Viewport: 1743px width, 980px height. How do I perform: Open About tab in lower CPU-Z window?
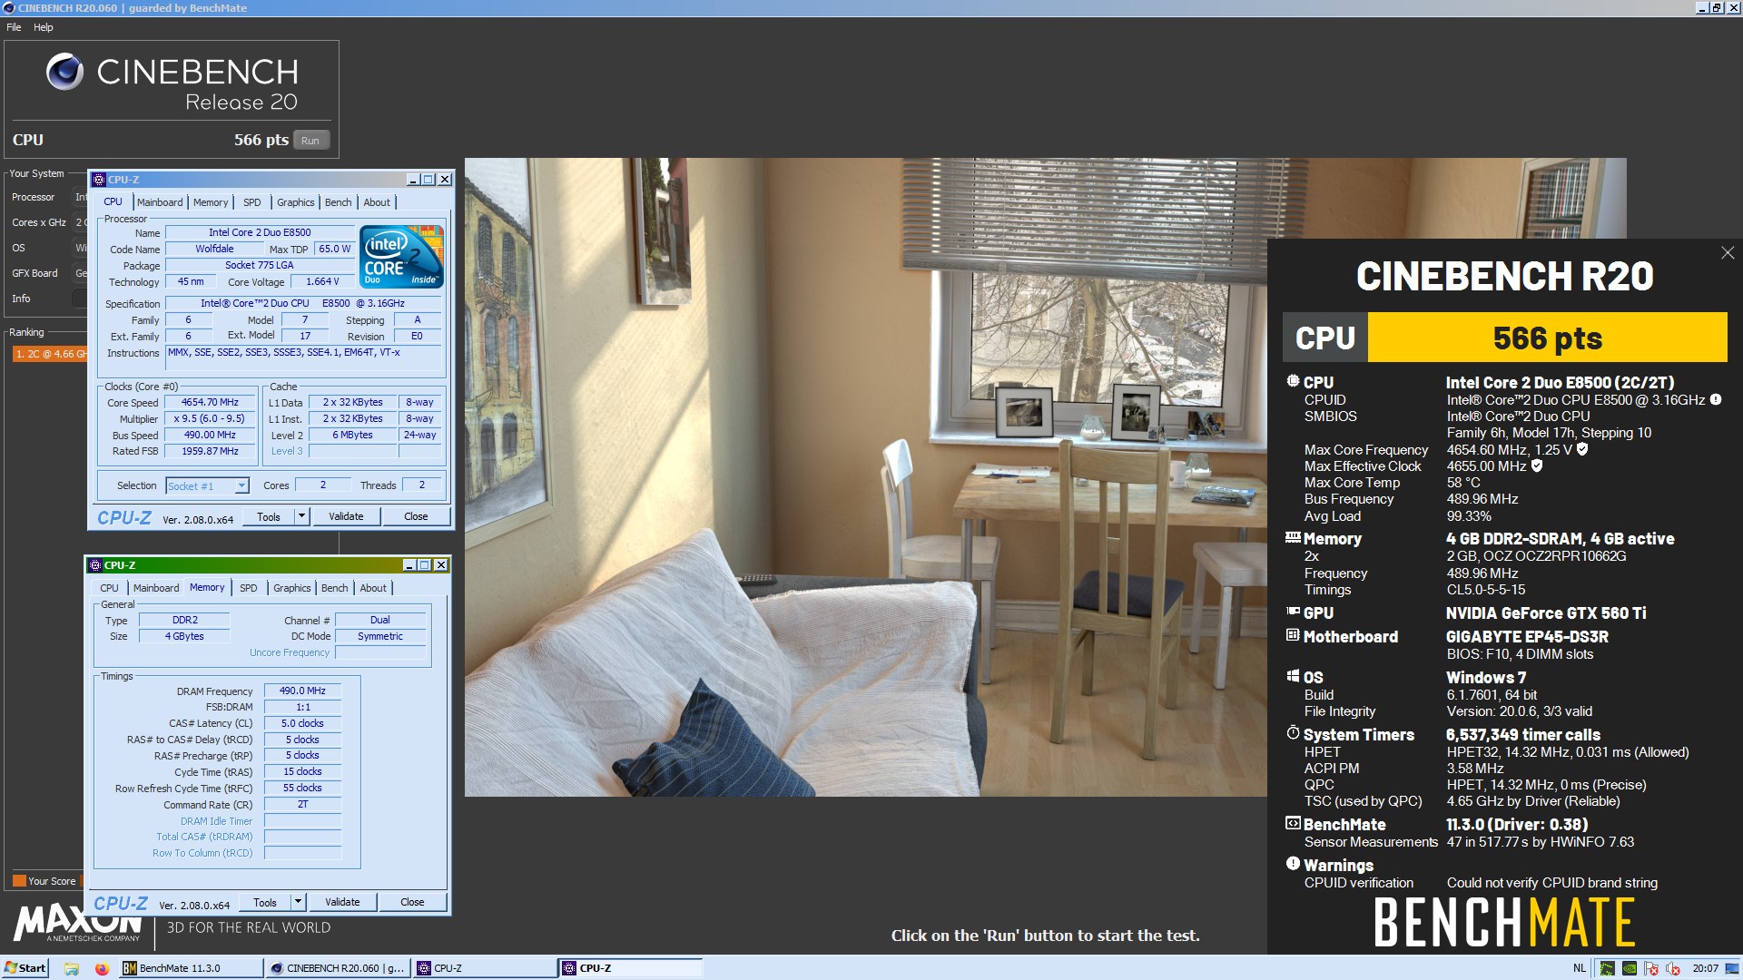373,588
